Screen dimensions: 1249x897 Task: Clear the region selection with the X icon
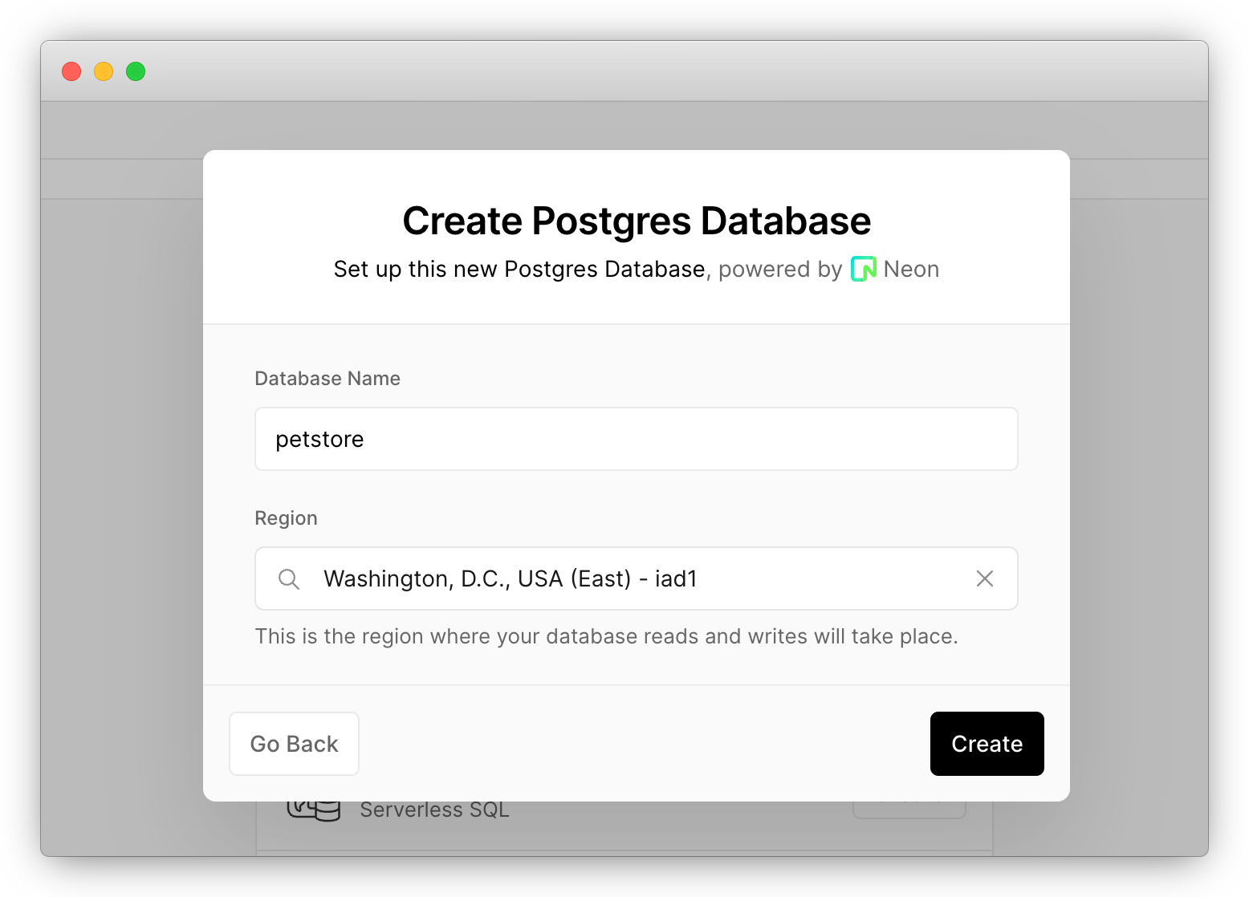pyautogui.click(x=985, y=578)
